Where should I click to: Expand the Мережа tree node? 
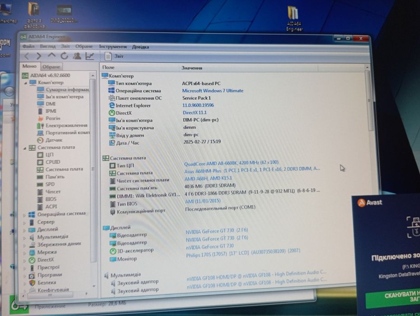click(24, 253)
